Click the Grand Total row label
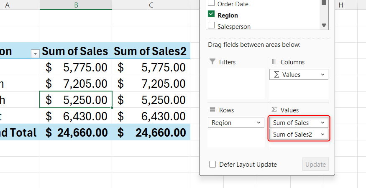Screen dimensions: 366x188 tap(20, 132)
